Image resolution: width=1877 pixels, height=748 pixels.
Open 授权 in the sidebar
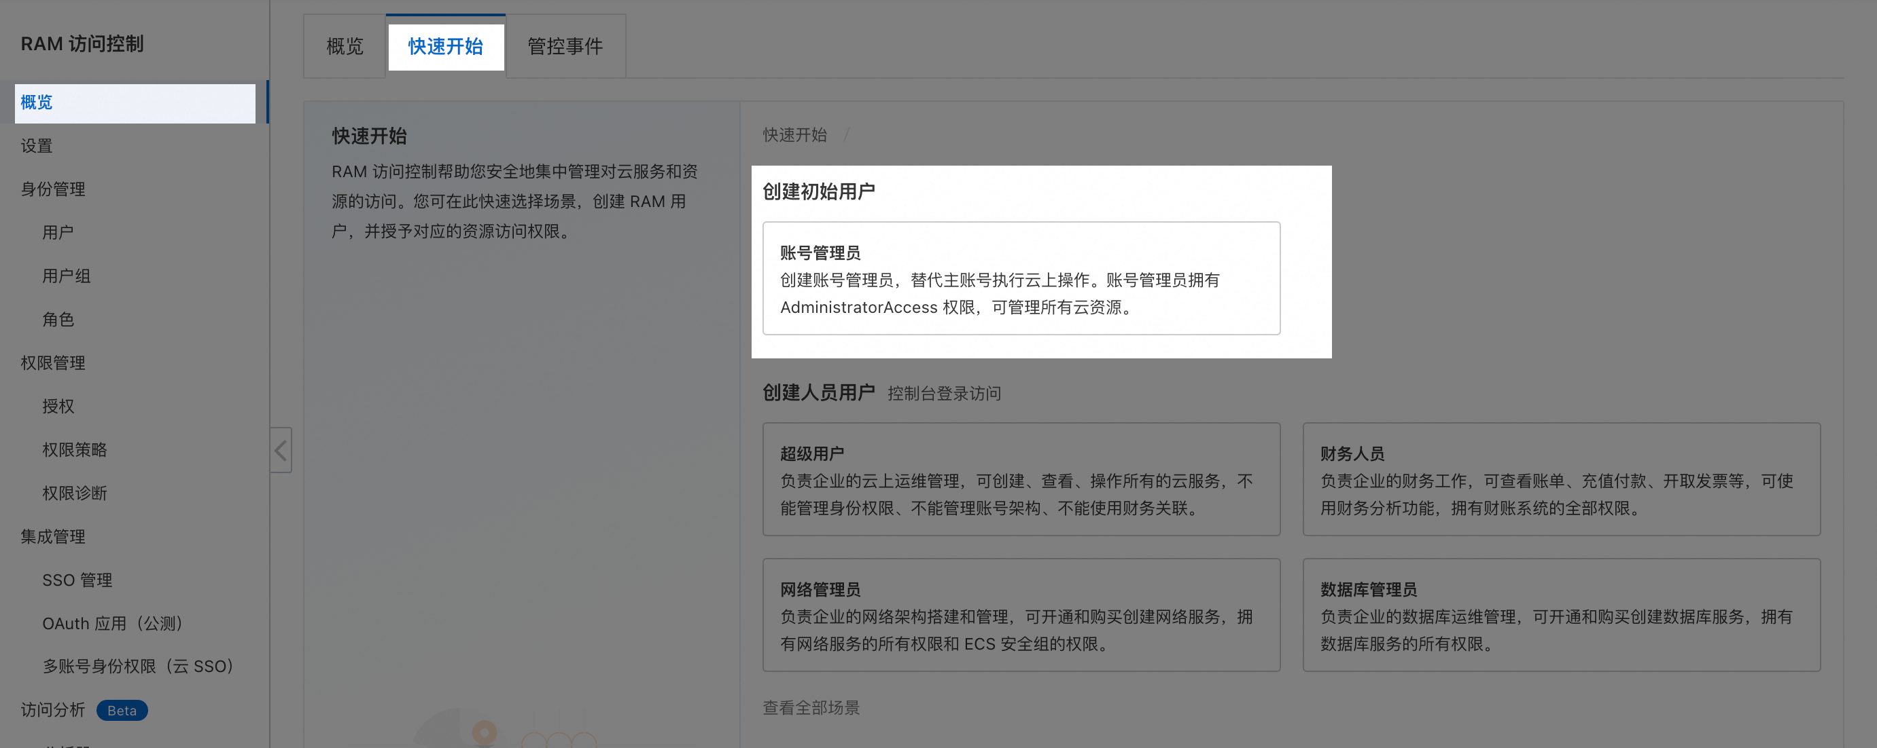click(x=58, y=406)
